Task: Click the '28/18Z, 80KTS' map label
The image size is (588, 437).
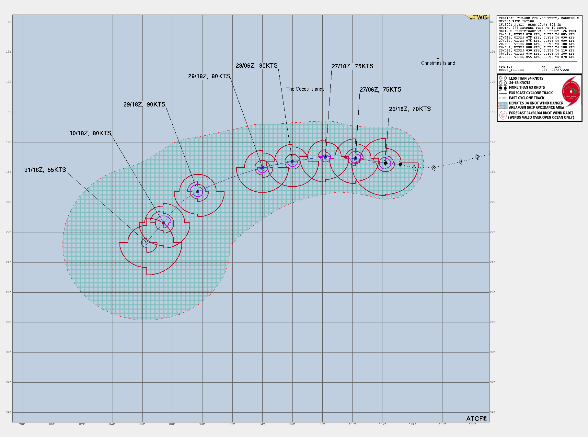Action: click(209, 76)
